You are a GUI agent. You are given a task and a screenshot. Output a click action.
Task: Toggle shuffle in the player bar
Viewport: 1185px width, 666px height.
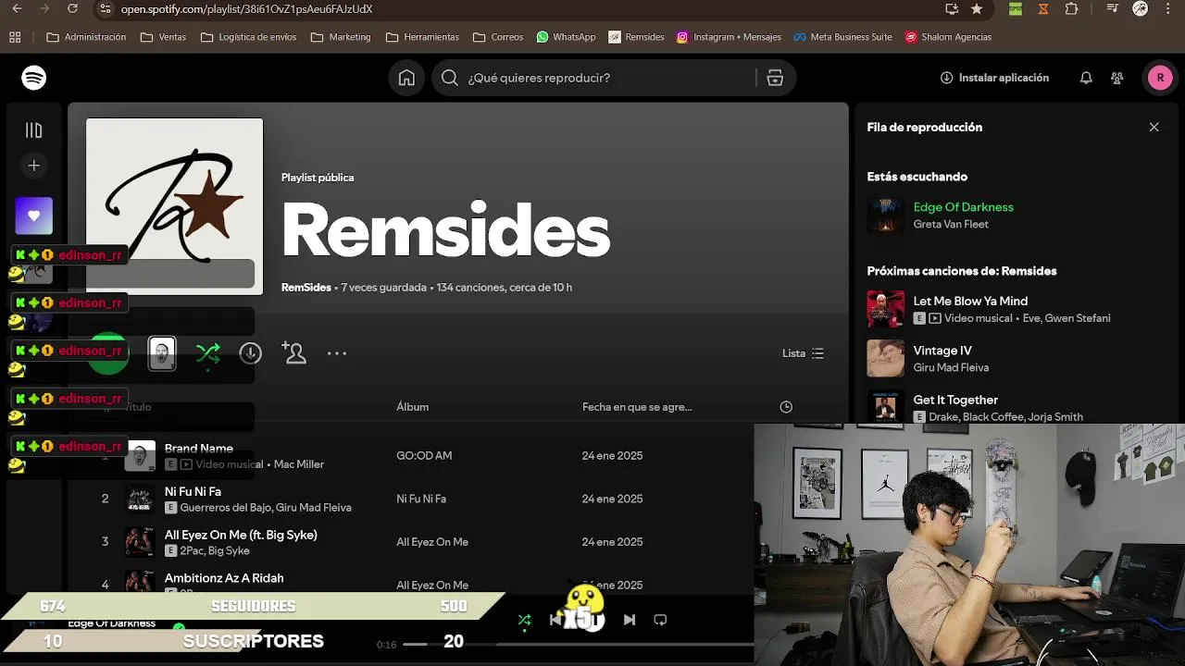tap(524, 620)
